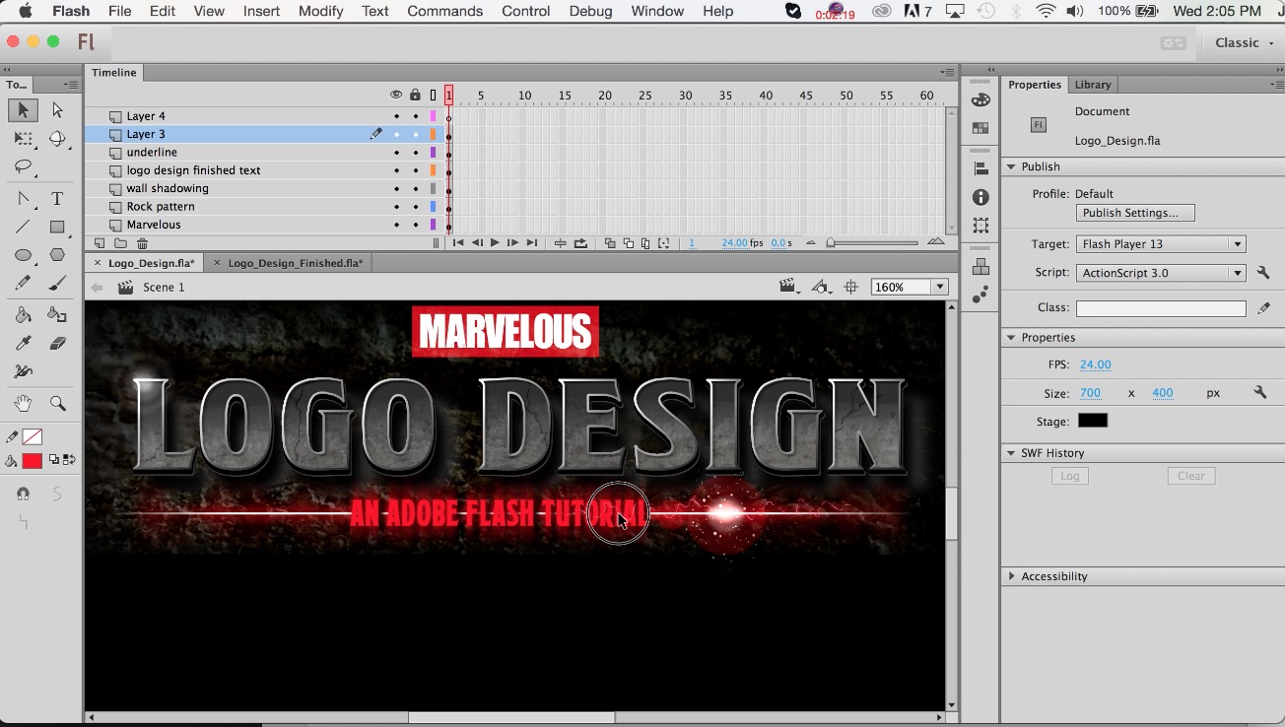This screenshot has width=1285, height=727.
Task: Lock the underline layer
Action: click(414, 152)
